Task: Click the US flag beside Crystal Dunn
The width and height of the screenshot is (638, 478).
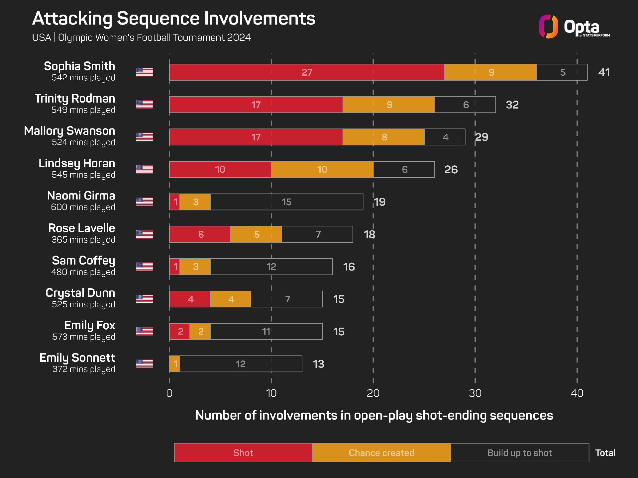Action: (x=144, y=299)
